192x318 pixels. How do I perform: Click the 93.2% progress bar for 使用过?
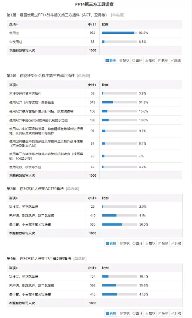[x=119, y=33]
